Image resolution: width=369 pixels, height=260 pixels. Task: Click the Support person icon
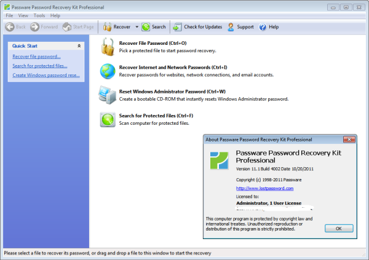(231, 27)
